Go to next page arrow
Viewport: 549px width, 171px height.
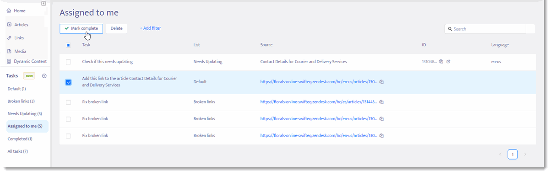(x=524, y=154)
